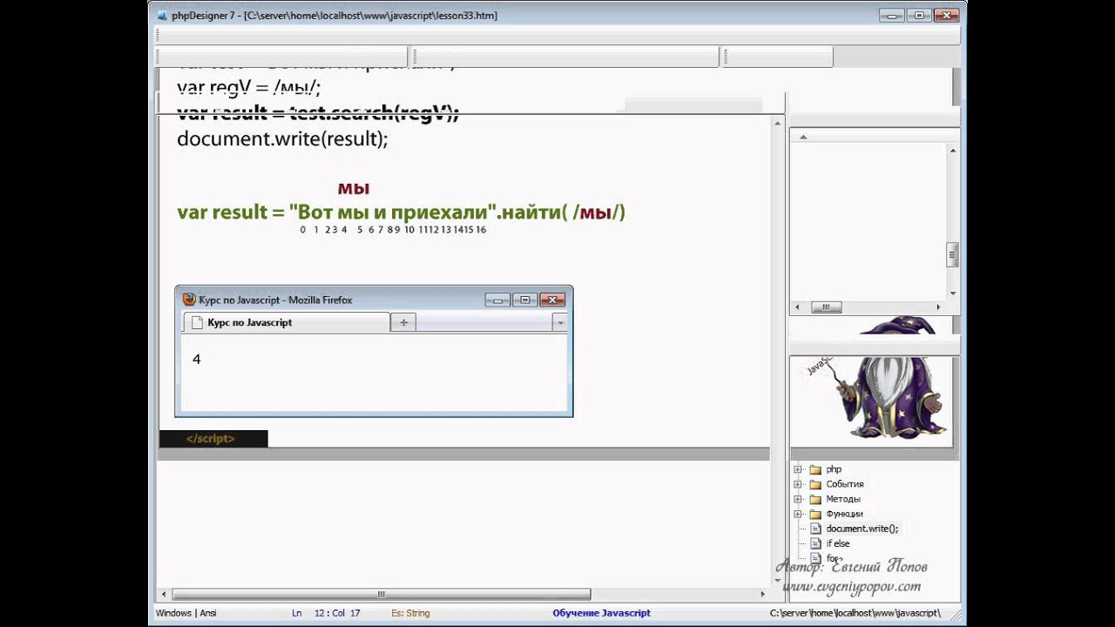Click the Es: String status entry
The image size is (1115, 627).
(x=410, y=613)
